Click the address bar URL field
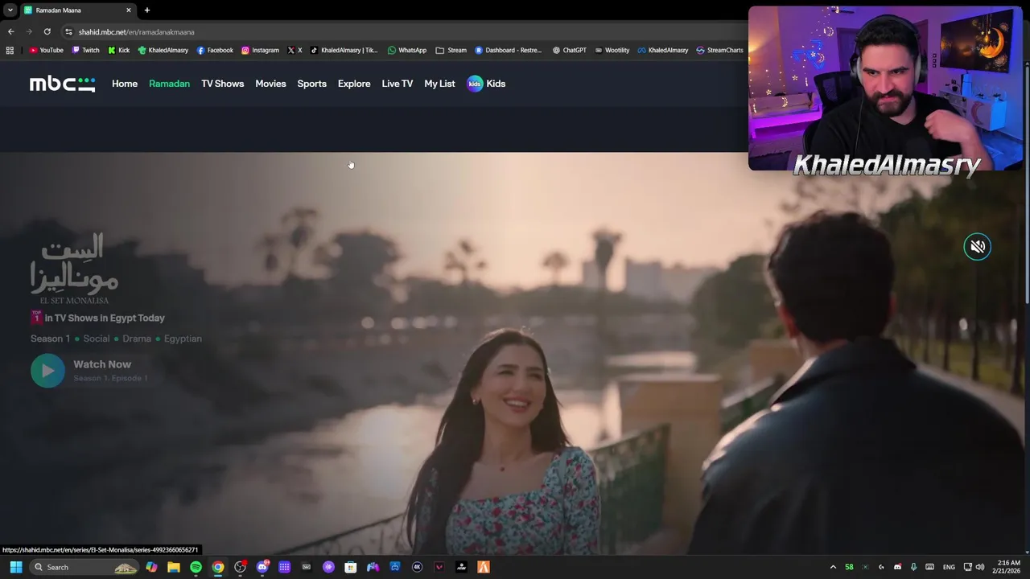The height and width of the screenshot is (579, 1030). [402, 31]
